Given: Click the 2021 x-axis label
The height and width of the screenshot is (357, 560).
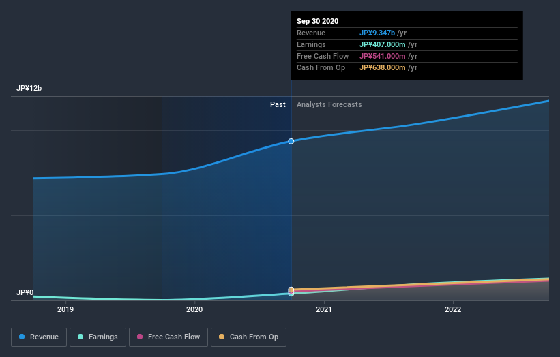Looking at the screenshot, I should (x=323, y=309).
